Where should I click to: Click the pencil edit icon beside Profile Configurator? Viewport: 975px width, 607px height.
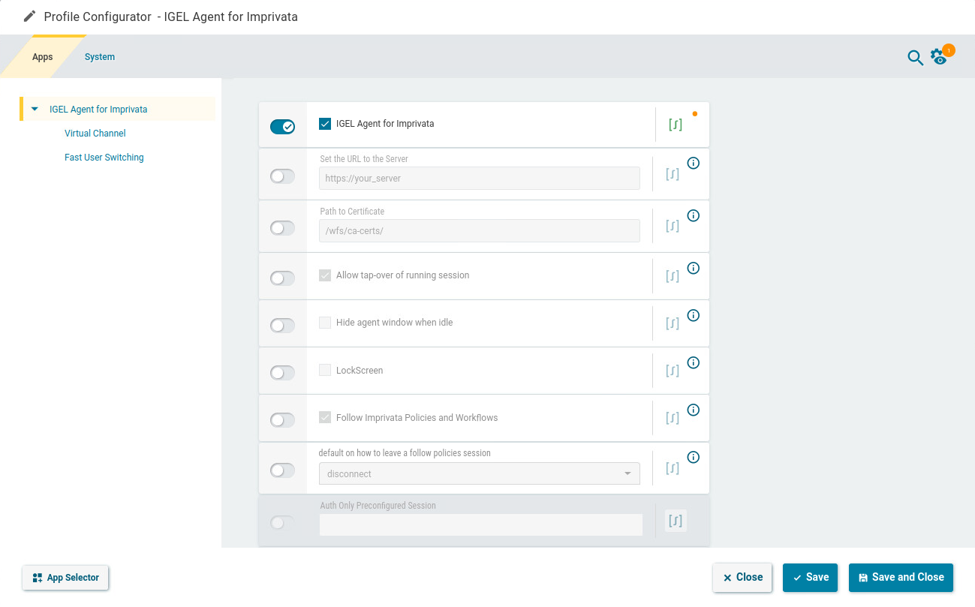pyautogui.click(x=29, y=16)
